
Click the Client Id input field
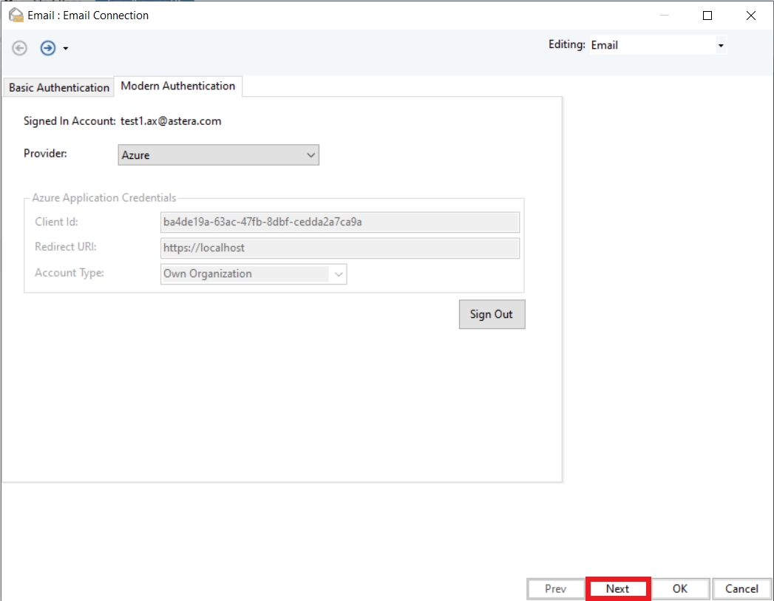pyautogui.click(x=340, y=222)
